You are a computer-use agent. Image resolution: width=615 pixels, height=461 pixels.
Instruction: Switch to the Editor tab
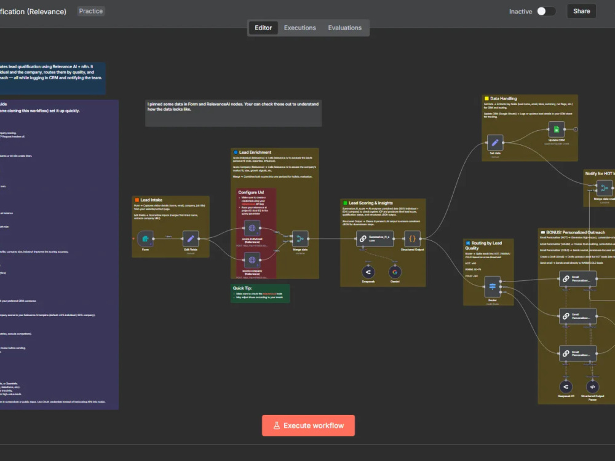(263, 28)
